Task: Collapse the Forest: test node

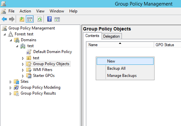Action: pyautogui.click(x=5, y=34)
